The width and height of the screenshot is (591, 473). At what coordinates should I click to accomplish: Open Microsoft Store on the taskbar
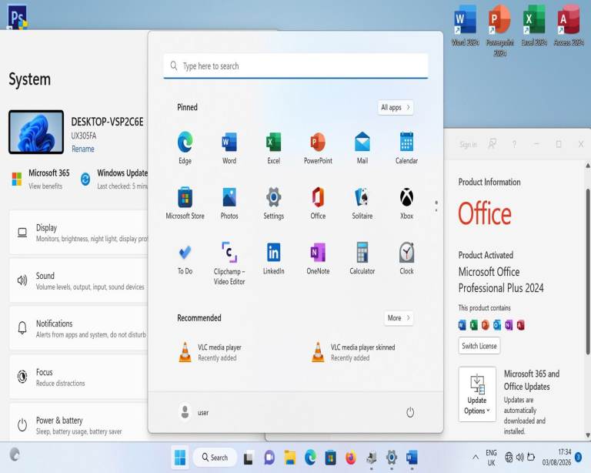point(331,458)
